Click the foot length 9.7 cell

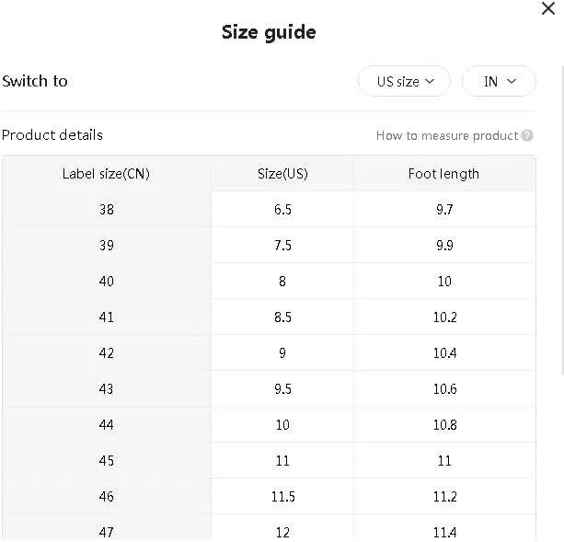pyautogui.click(x=444, y=209)
